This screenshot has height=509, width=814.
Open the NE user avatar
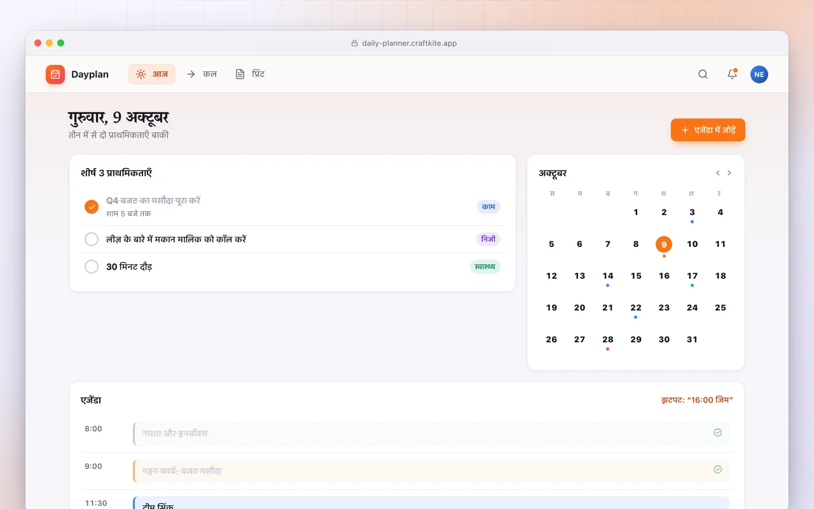point(759,74)
